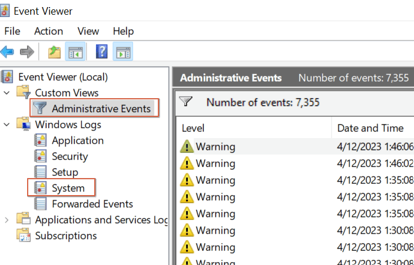Select Forwarded Events in the tree
The height and width of the screenshot is (265, 414).
click(x=92, y=204)
